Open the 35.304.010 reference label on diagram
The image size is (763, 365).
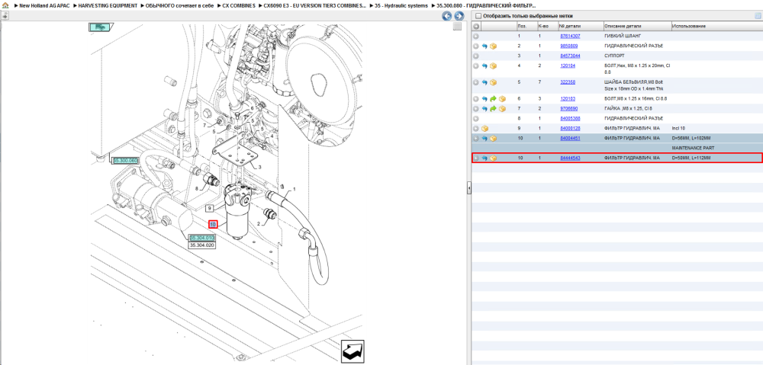(202, 238)
